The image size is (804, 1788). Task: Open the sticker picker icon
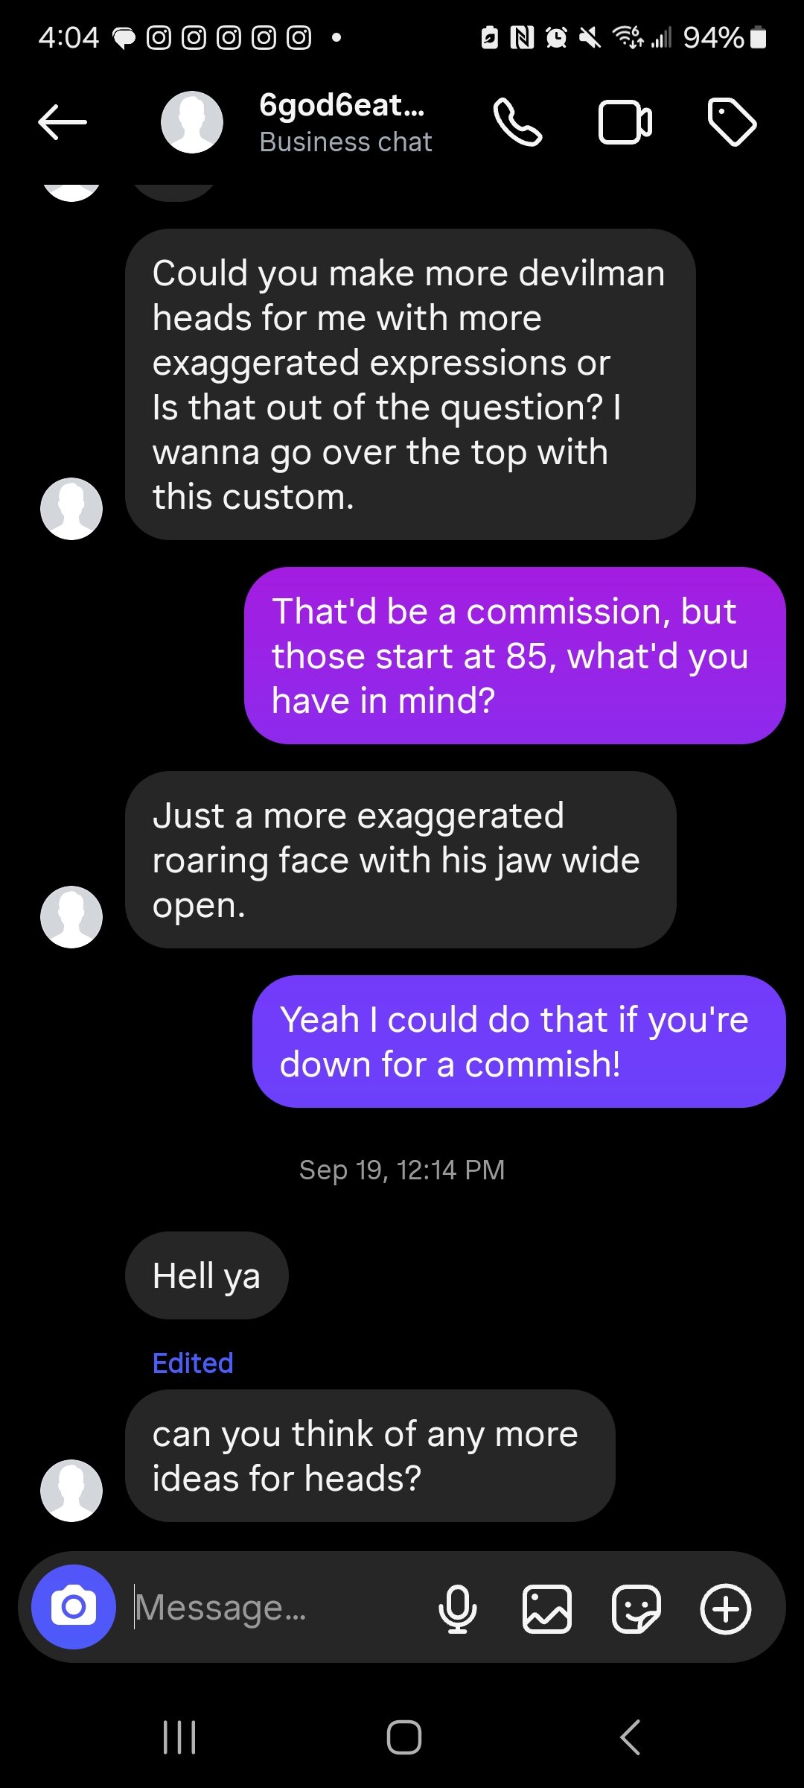coord(636,1608)
